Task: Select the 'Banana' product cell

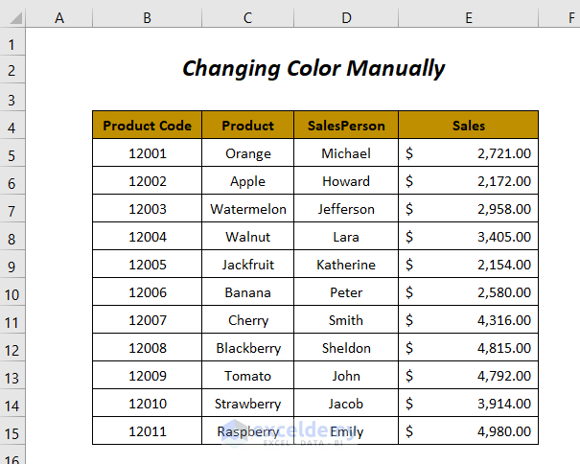Action: coord(248,291)
